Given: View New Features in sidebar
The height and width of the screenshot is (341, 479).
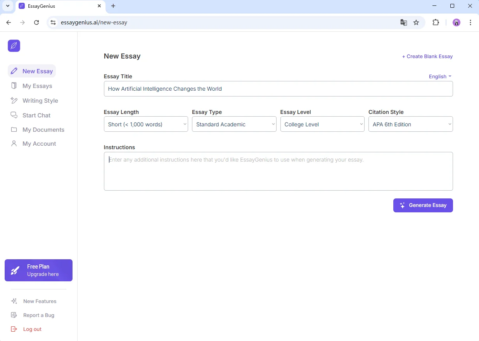Looking at the screenshot, I should pyautogui.click(x=40, y=301).
